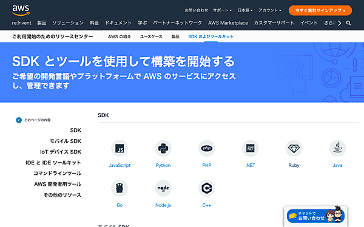Collapse the このページの内容 sidebar arrow icon

click(x=19, y=120)
